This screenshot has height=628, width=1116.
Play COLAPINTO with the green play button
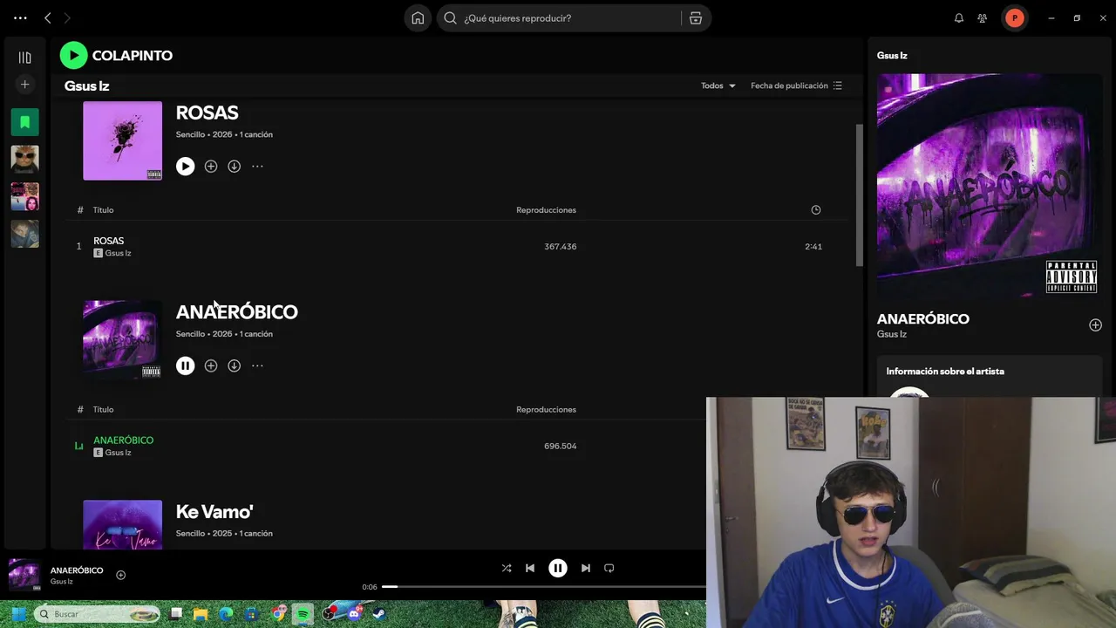click(x=73, y=55)
